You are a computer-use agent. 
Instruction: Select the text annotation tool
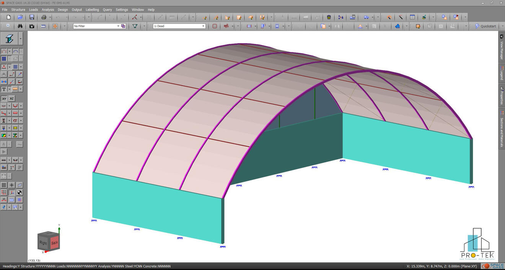pos(4,89)
